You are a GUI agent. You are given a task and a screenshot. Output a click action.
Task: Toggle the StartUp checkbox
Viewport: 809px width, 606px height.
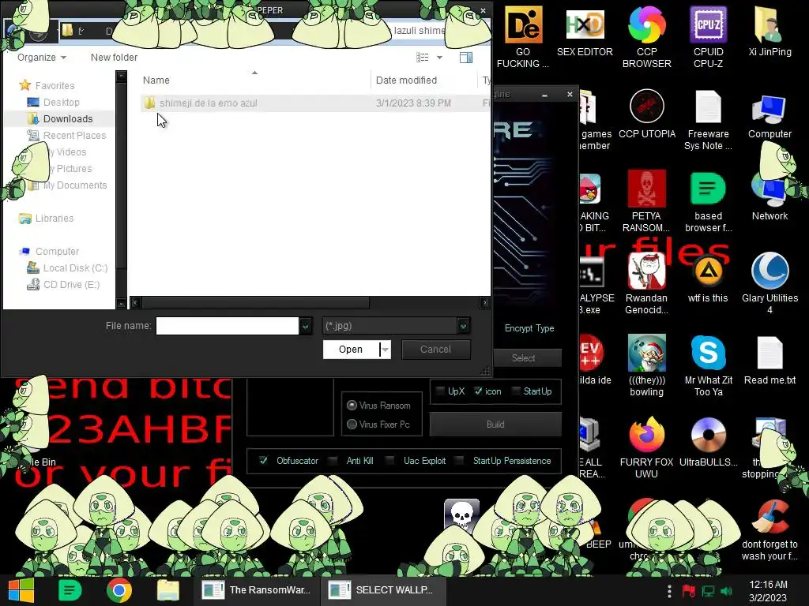click(515, 391)
